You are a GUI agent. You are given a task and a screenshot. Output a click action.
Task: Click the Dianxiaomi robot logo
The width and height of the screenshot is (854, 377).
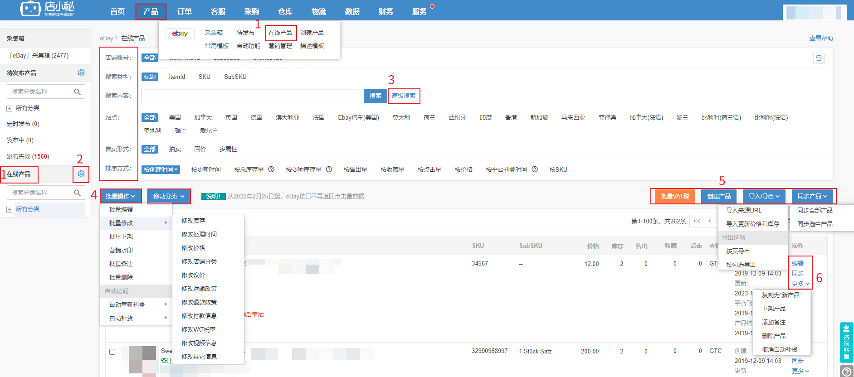(30, 8)
